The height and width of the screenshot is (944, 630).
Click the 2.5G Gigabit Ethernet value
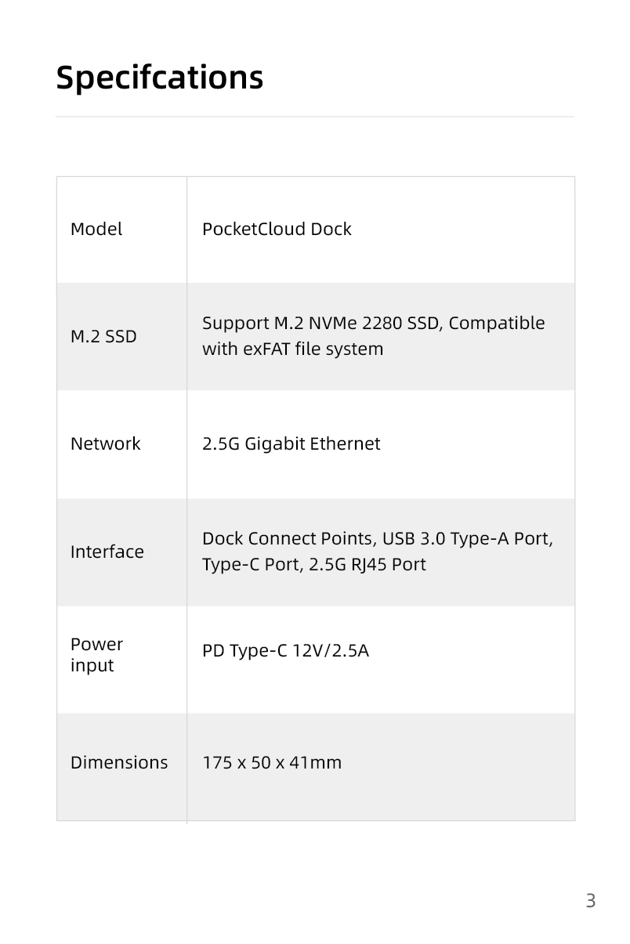pyautogui.click(x=291, y=444)
